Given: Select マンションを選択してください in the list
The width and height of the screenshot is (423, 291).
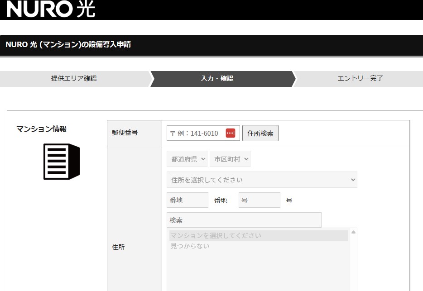Looking at the screenshot, I should click(x=258, y=236).
